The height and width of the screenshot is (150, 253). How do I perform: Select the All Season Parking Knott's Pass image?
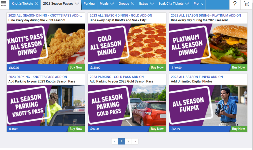[x=46, y=105]
